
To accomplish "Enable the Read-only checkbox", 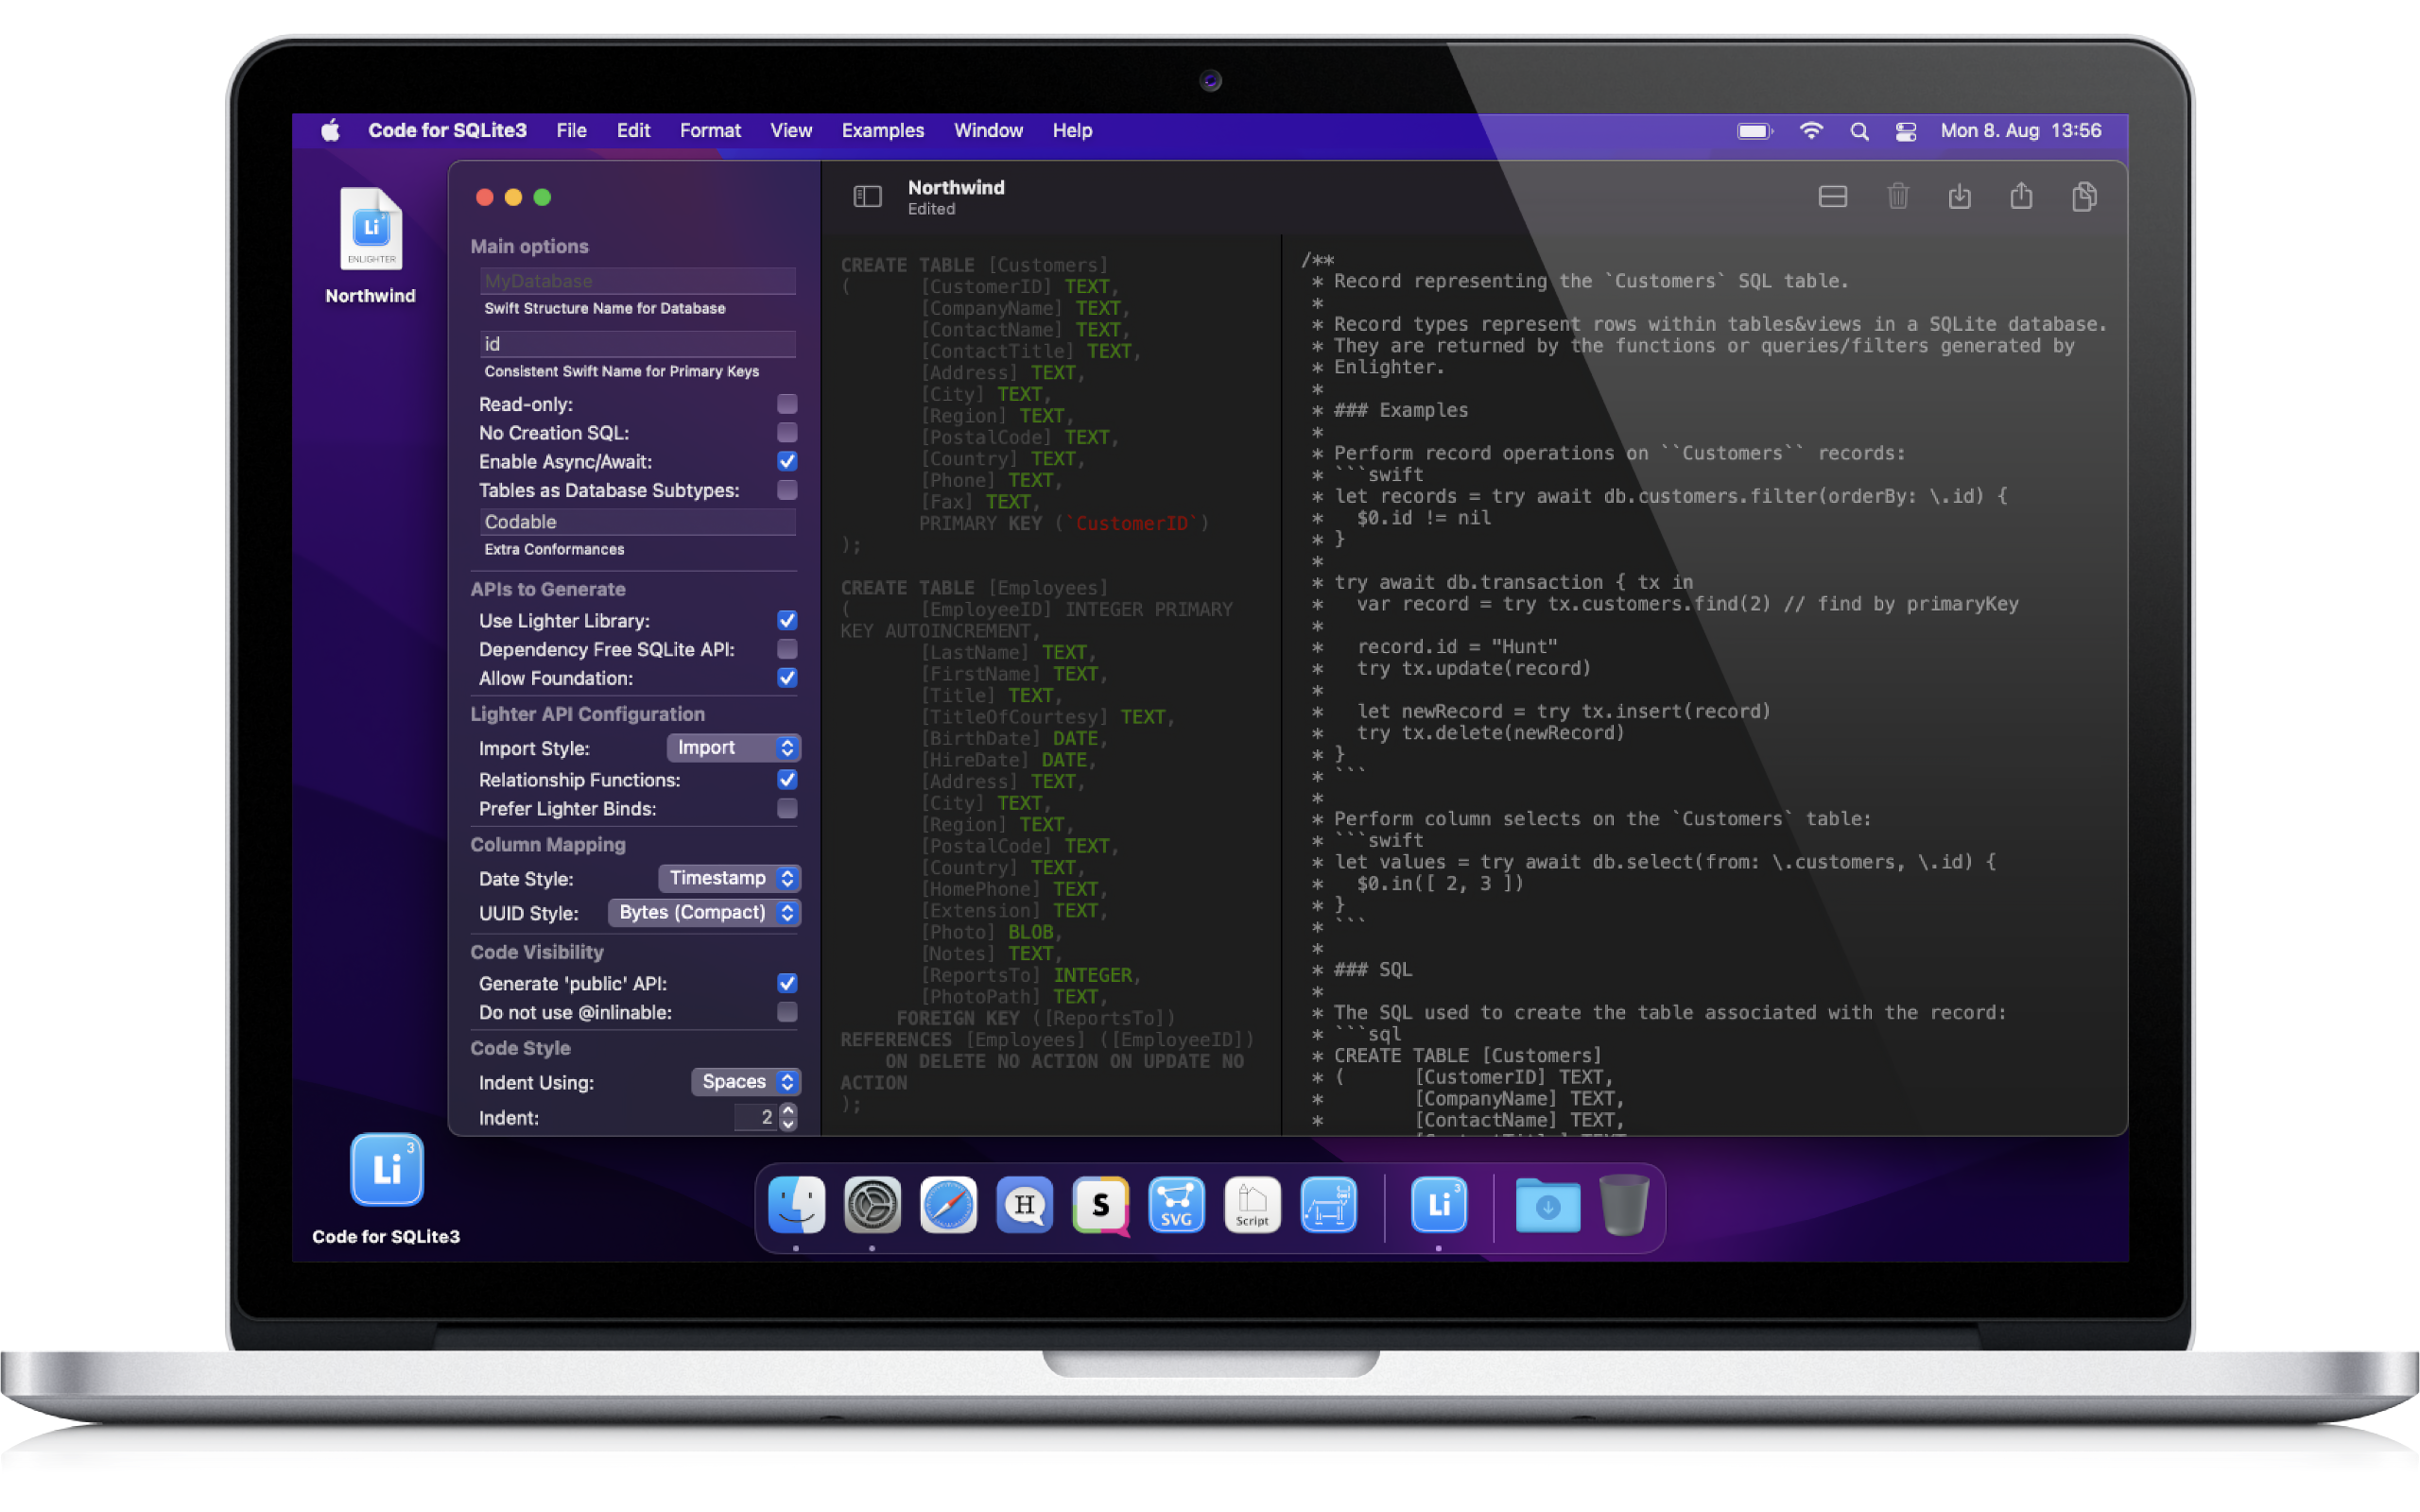I will pyautogui.click(x=787, y=404).
